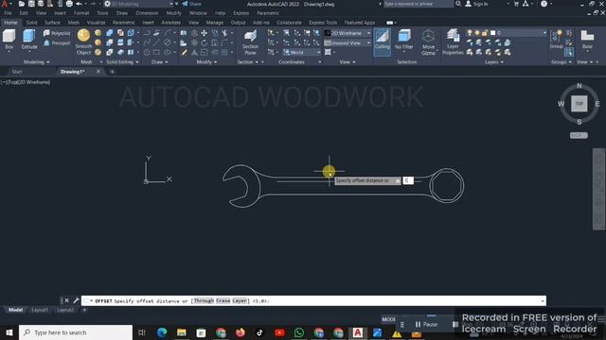Expand the Modeling panel
Image resolution: width=606 pixels, height=340 pixels.
click(36, 62)
